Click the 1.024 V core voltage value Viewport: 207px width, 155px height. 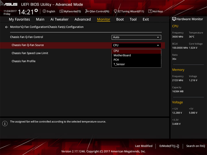pos(193,48)
